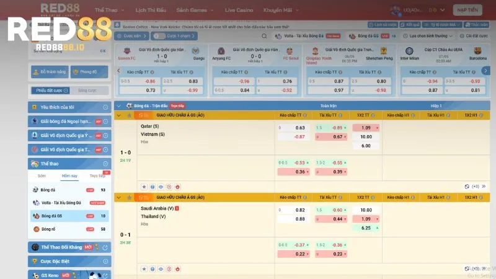
Task: Click the Tài Xỉu TT info icon in first league header
Action: tap(340, 115)
